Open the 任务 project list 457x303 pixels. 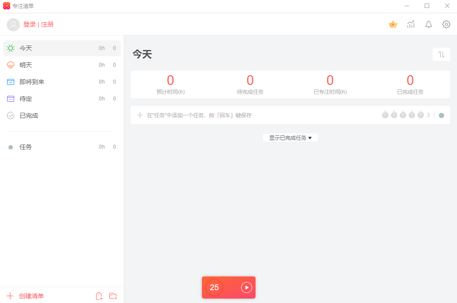tap(62, 147)
